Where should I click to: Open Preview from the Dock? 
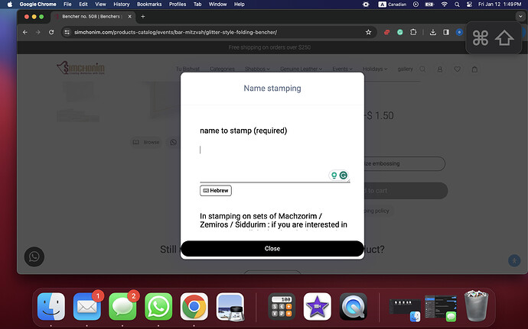click(x=230, y=307)
